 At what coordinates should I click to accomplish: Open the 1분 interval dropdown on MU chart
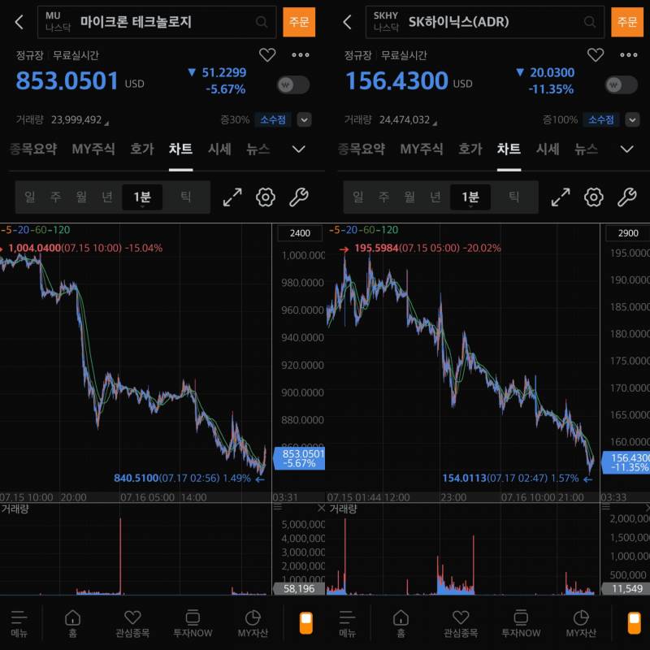pyautogui.click(x=142, y=197)
